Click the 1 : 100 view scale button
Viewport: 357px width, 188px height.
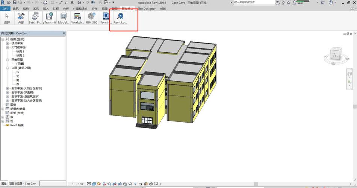[x=77, y=184]
